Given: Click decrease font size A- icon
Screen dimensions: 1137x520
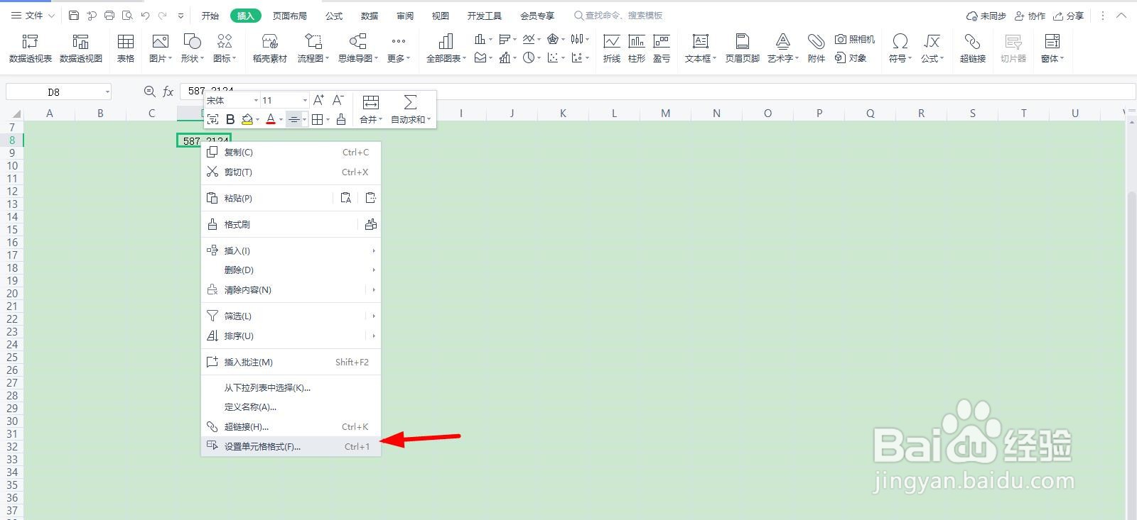Looking at the screenshot, I should pyautogui.click(x=338, y=100).
